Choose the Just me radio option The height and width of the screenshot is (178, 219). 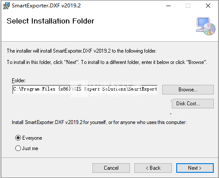coord(18,148)
